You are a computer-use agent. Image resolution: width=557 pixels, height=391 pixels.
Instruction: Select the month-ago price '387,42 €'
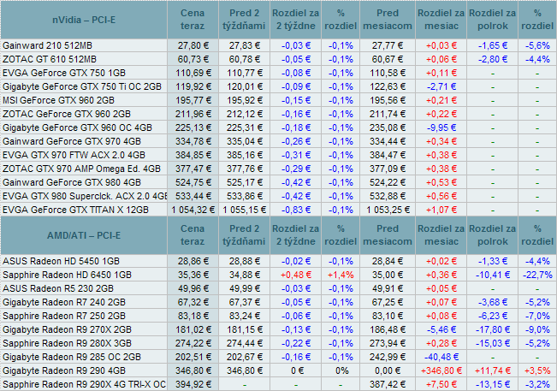(388, 384)
